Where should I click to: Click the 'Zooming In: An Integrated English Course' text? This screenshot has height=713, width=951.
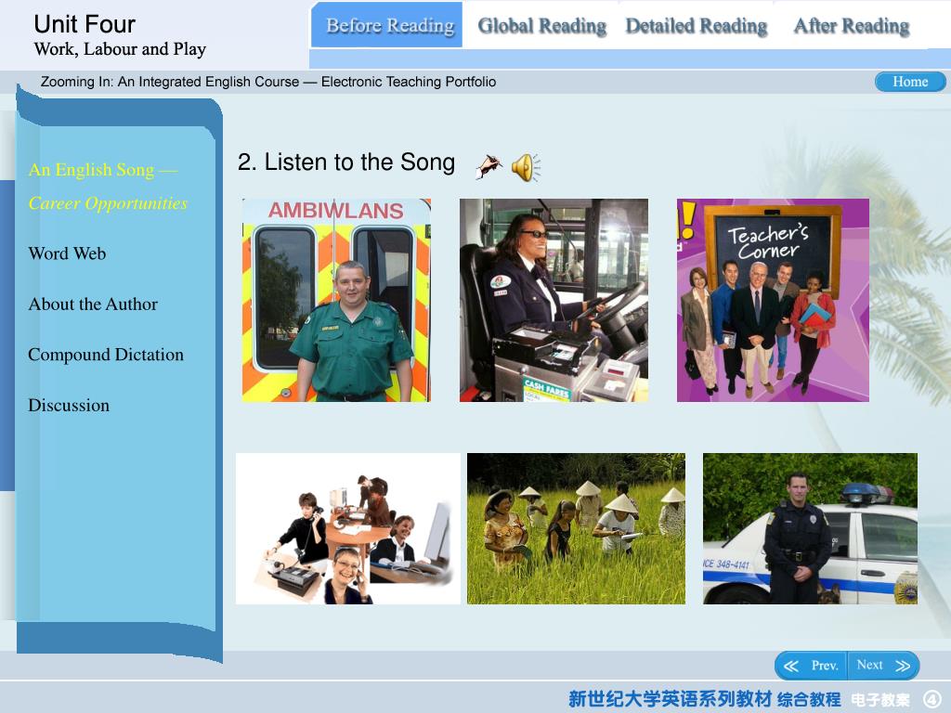coord(170,82)
